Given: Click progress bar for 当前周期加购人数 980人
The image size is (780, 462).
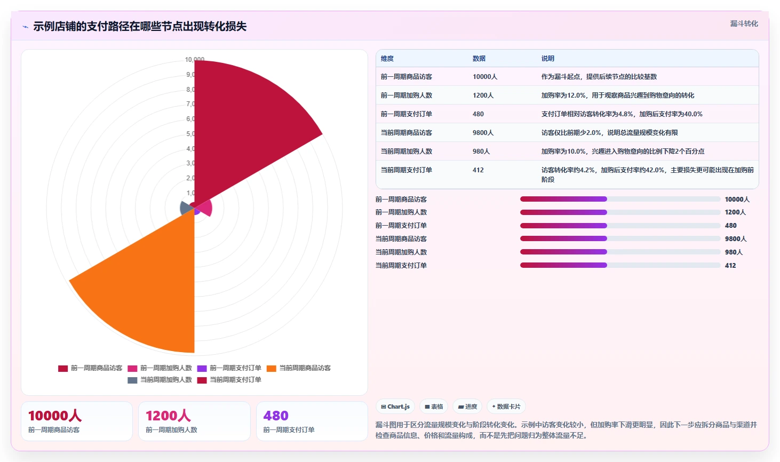Looking at the screenshot, I should [620, 252].
